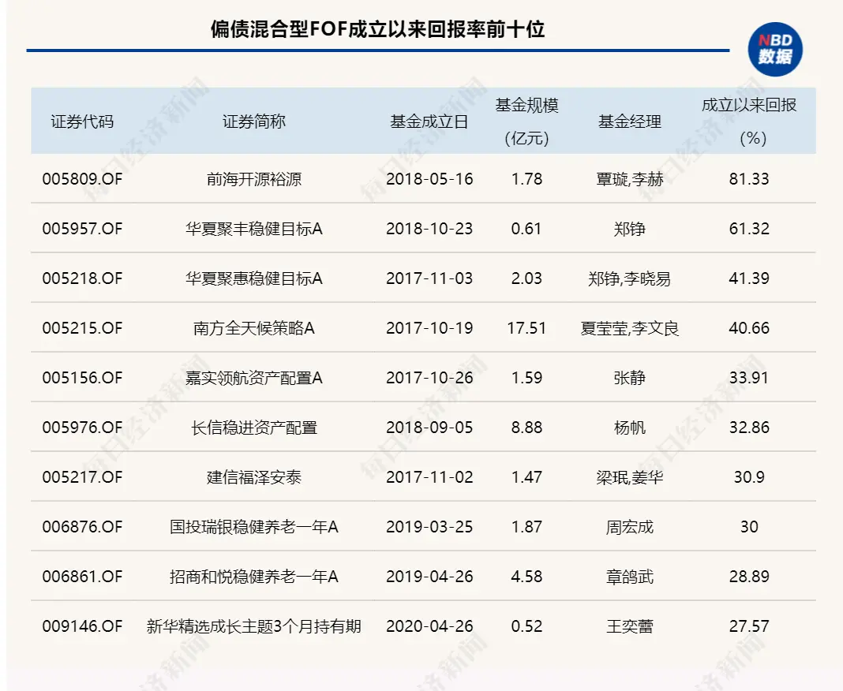Click manager cell 周宏成
Image resolution: width=843 pixels, height=691 pixels.
(x=630, y=527)
